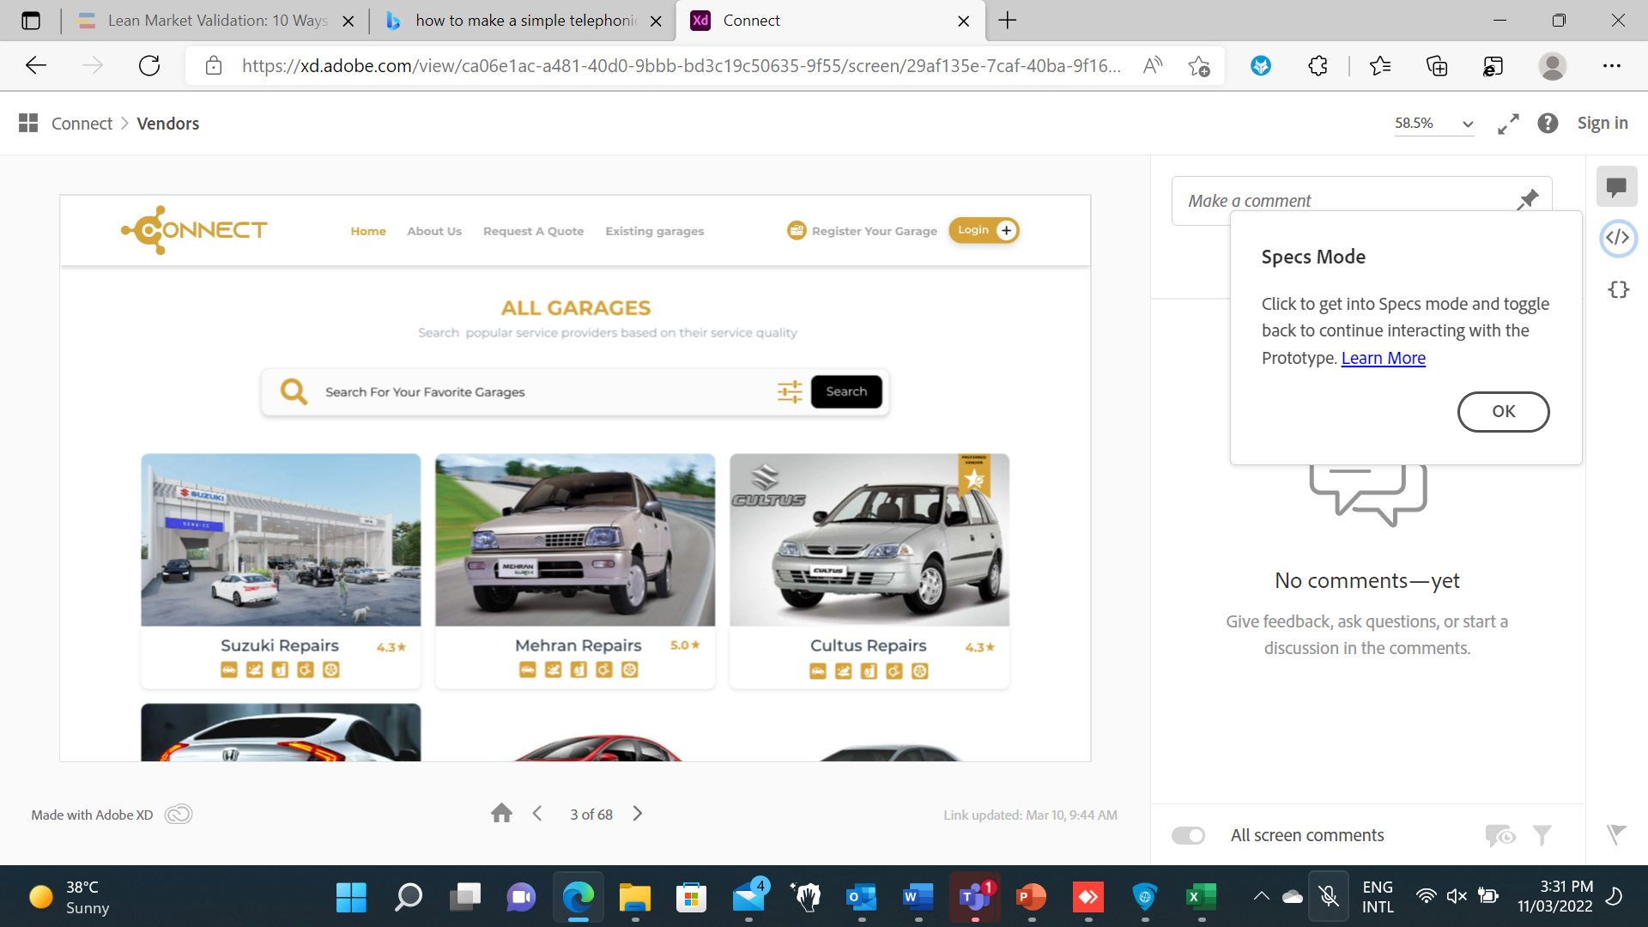Viewport: 1648px width, 927px height.
Task: Click the all-screens grid icon
Action: click(28, 124)
